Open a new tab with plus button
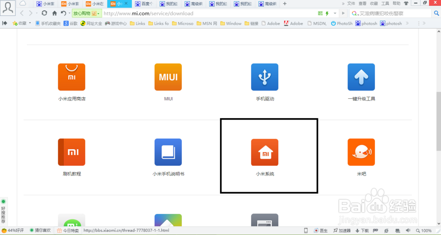This screenshot has width=441, height=235. (284, 4)
